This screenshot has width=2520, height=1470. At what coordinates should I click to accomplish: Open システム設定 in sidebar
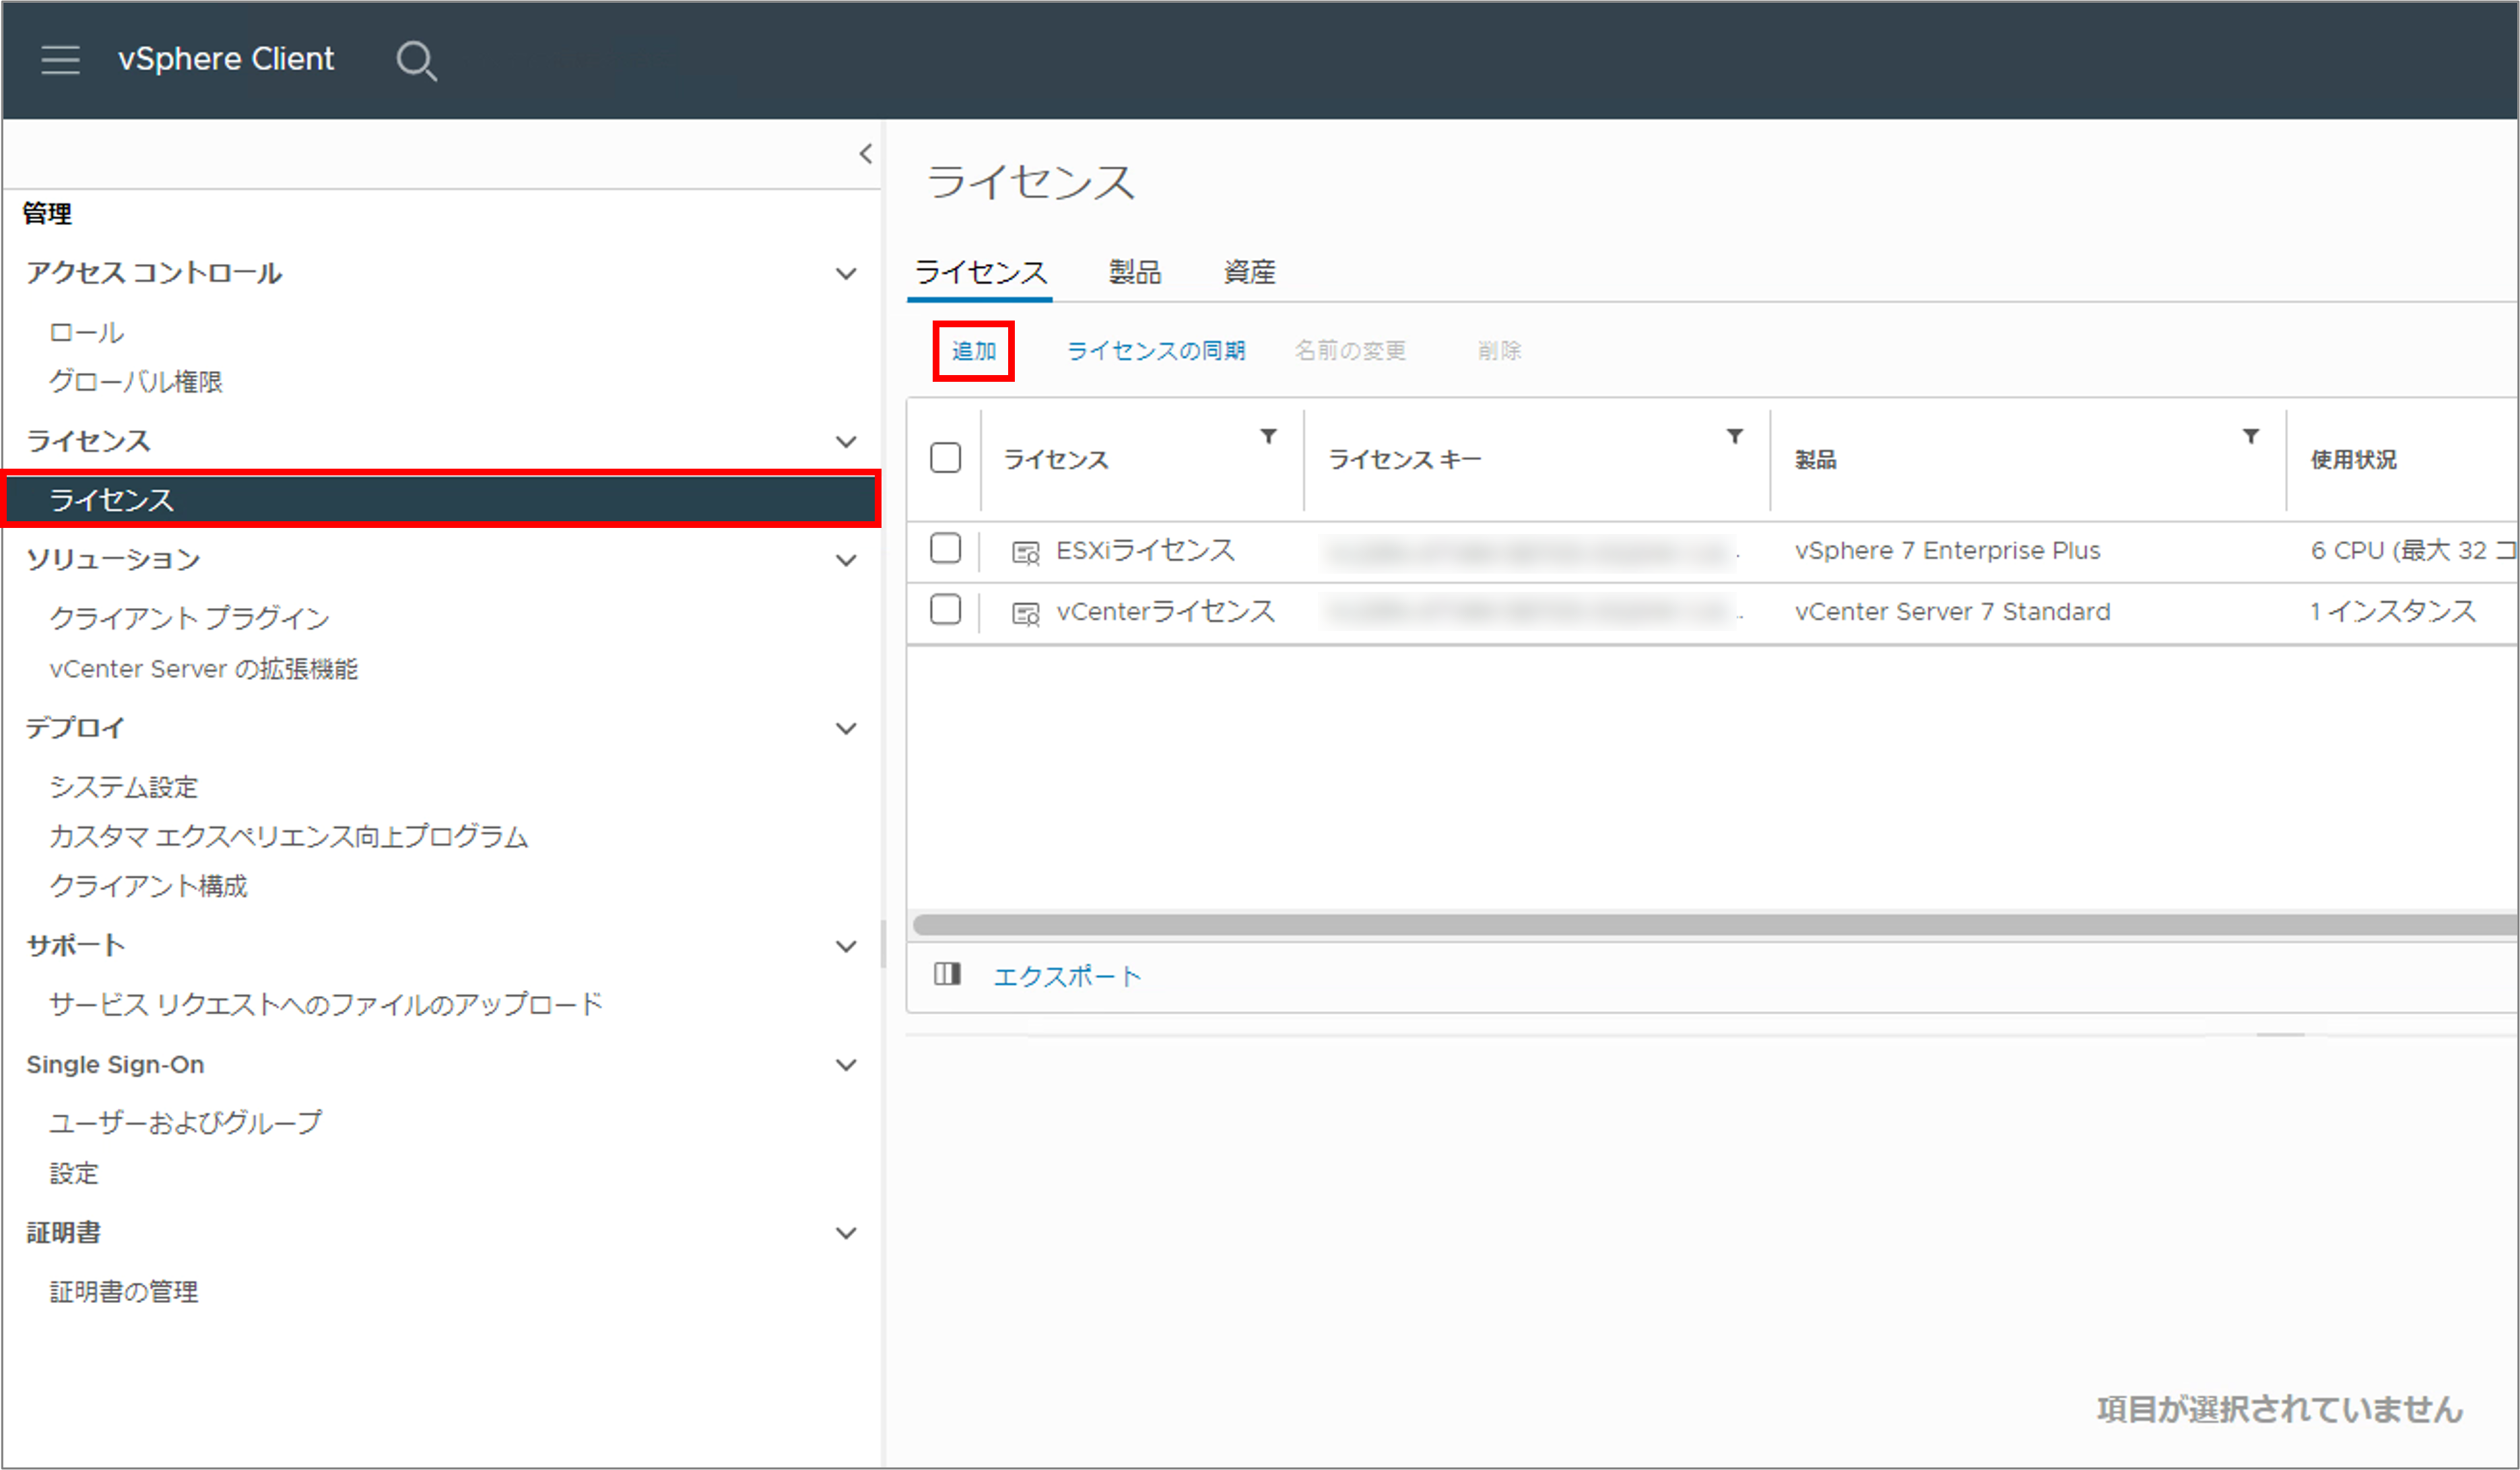[x=124, y=787]
